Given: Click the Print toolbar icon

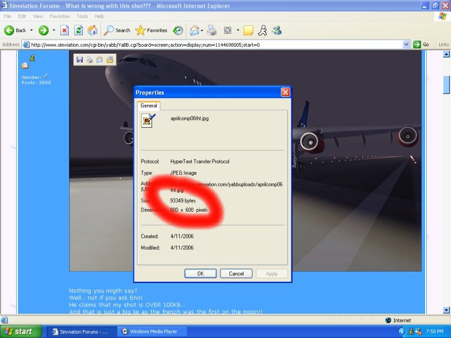Looking at the screenshot, I should click(x=211, y=30).
